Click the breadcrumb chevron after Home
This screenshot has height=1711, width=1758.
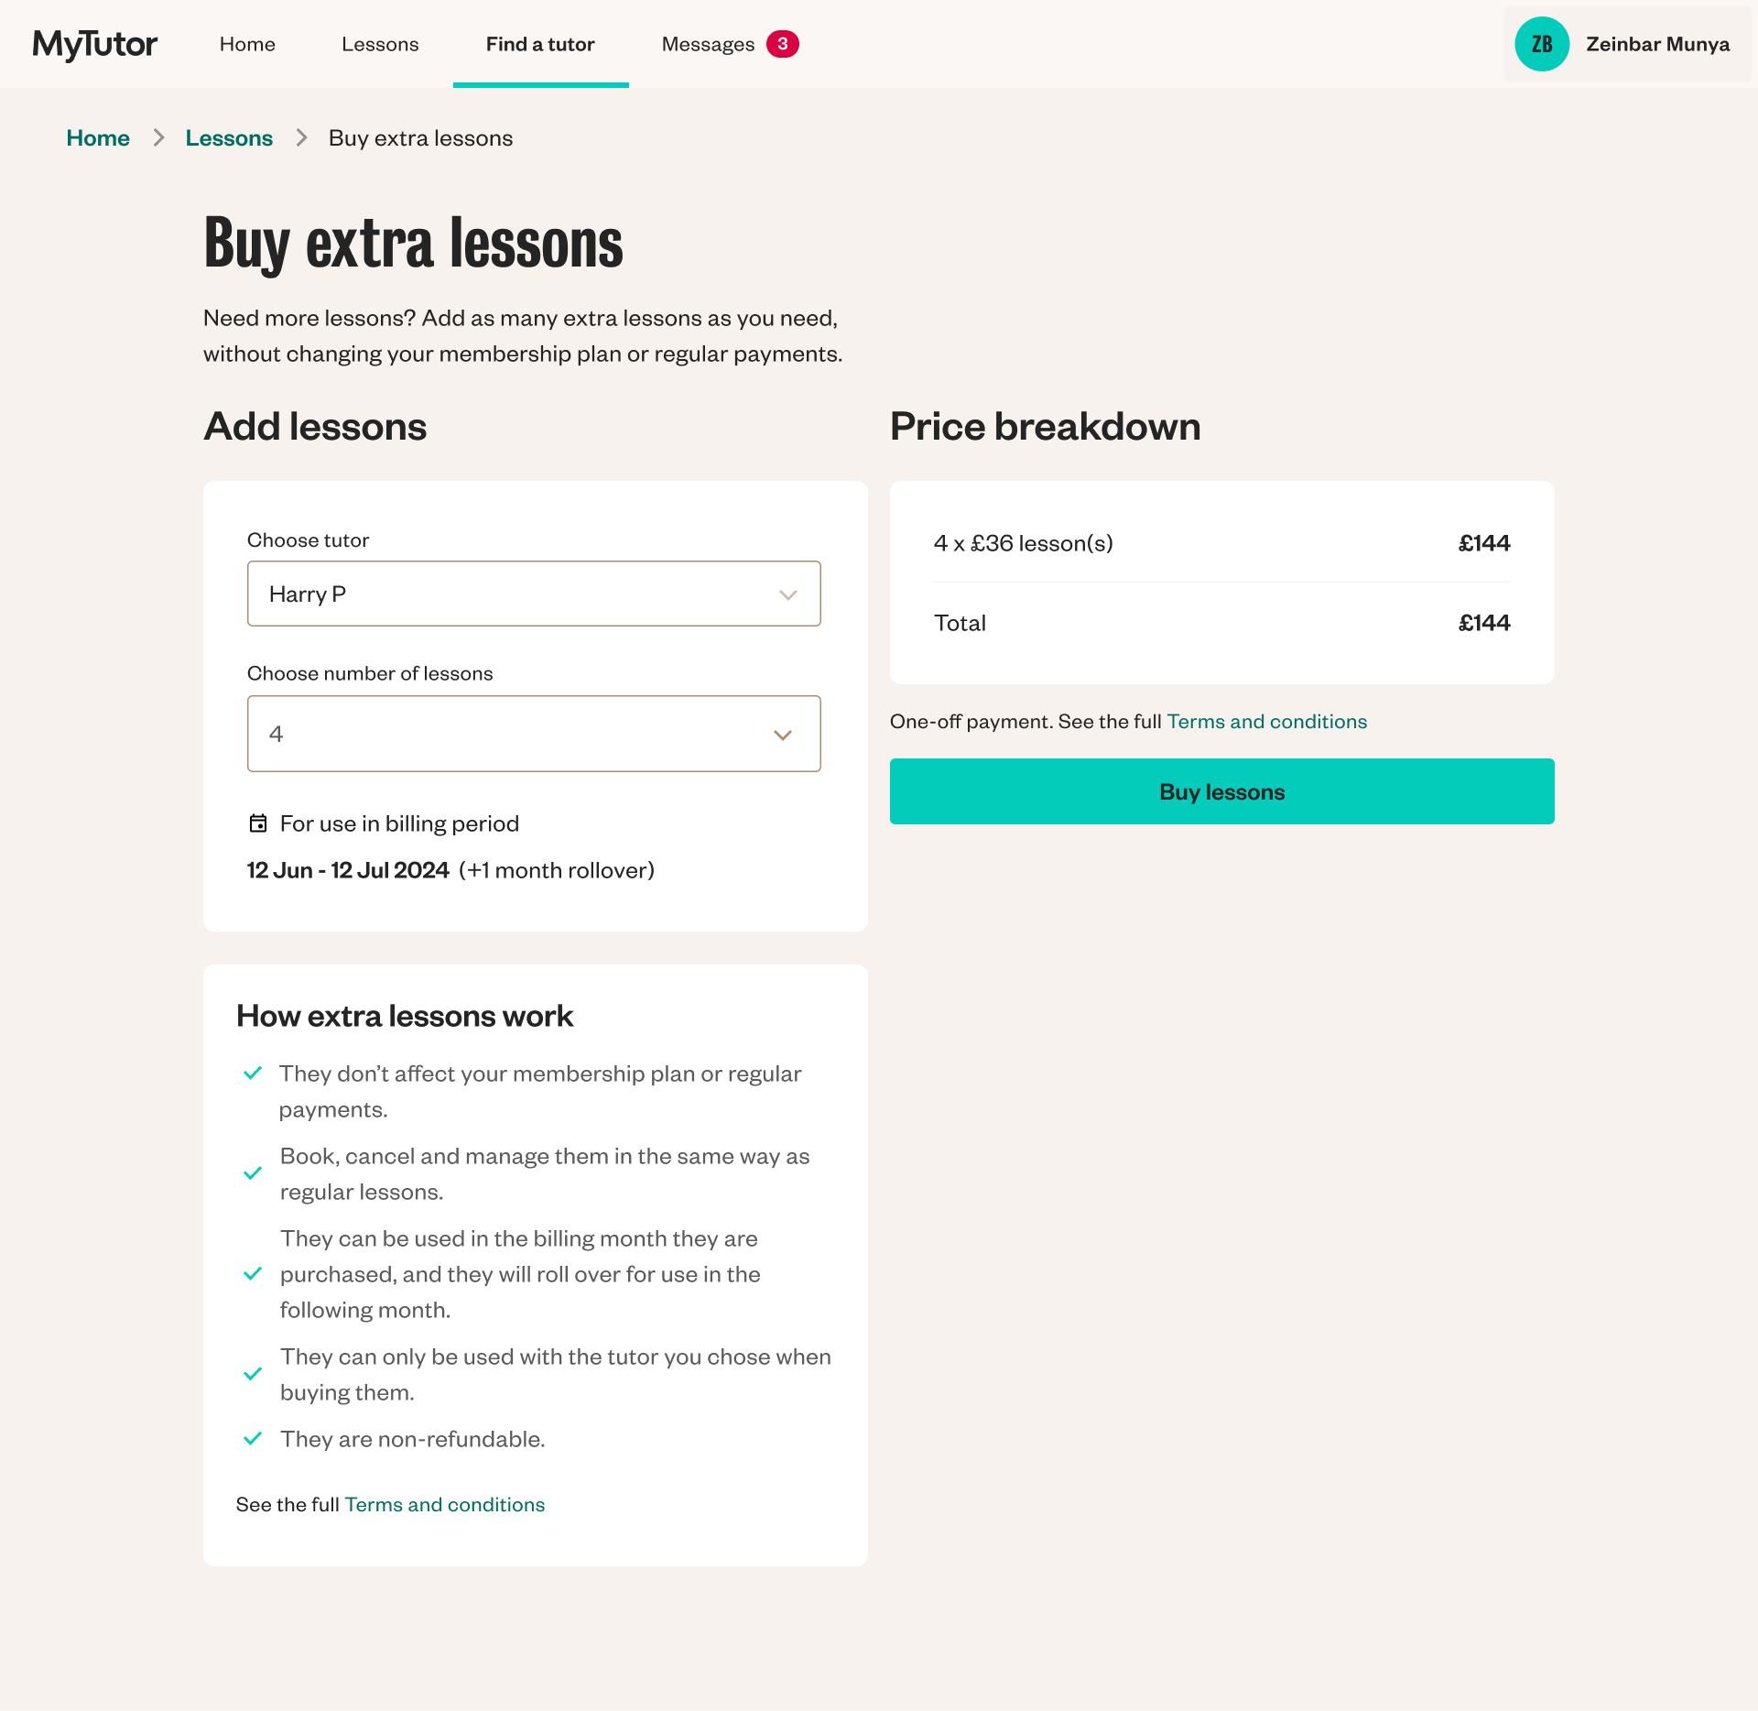click(x=158, y=137)
